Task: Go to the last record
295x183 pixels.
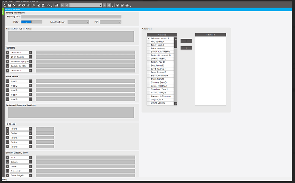Action: click(x=109, y=6)
